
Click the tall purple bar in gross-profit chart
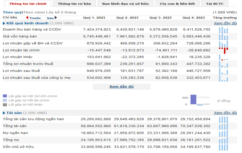pos(193,99)
